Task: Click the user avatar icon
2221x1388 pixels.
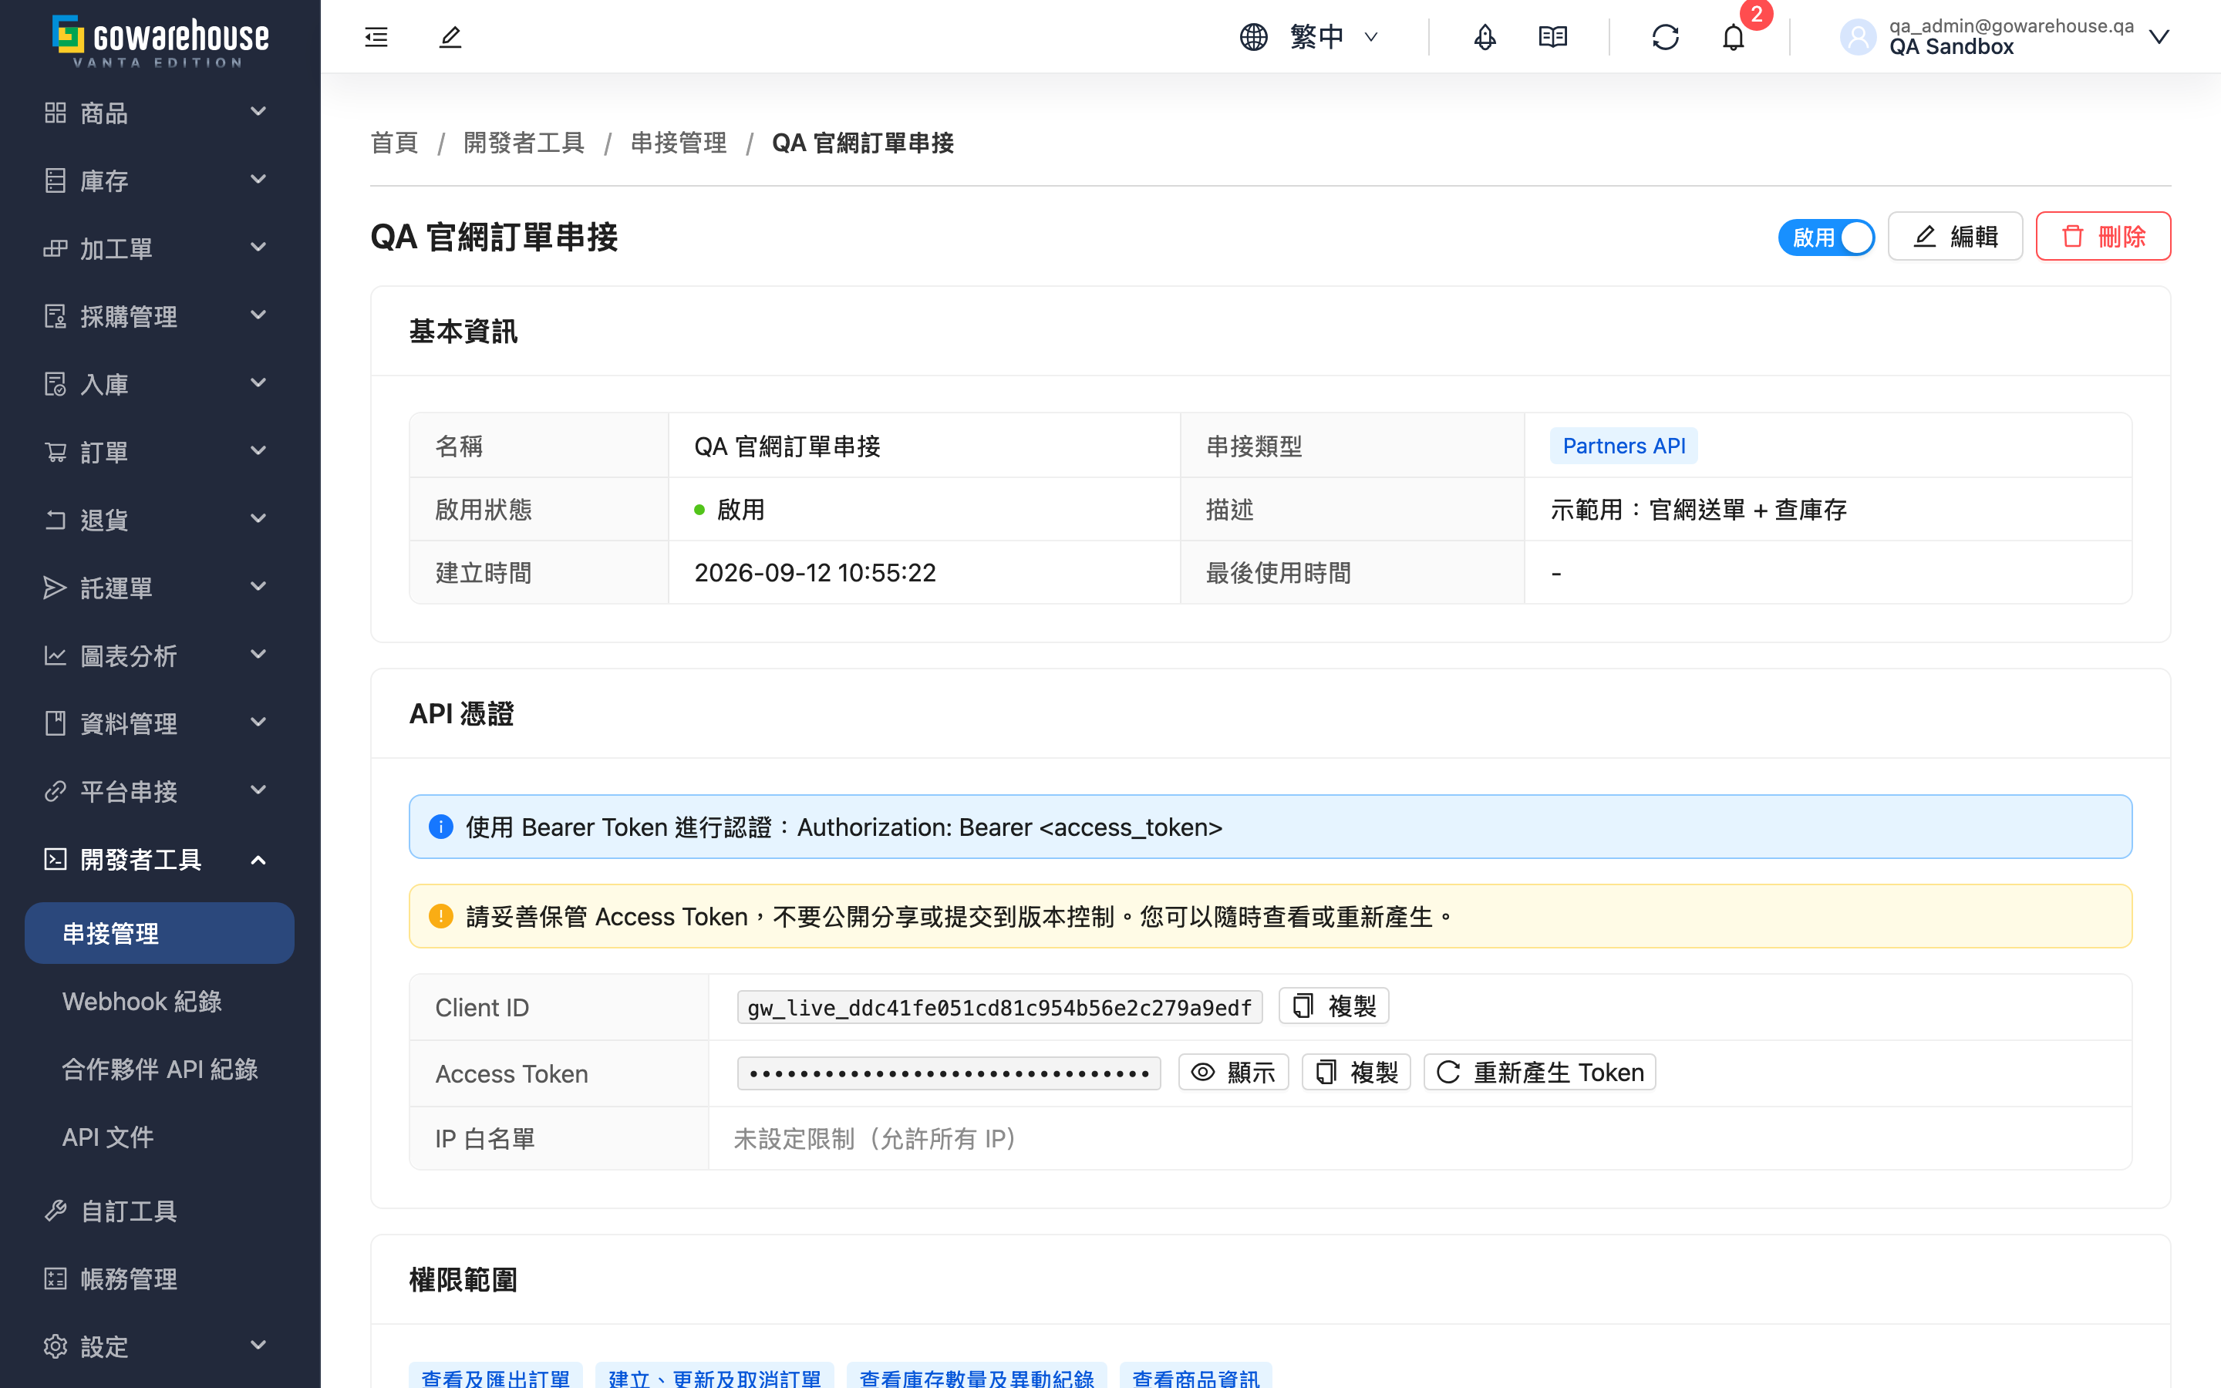Action: pos(1859,37)
